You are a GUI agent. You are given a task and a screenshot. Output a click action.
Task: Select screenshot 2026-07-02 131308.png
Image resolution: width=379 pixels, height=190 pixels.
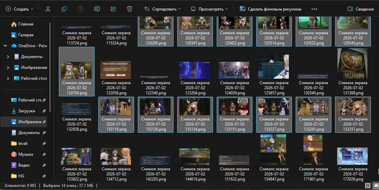click(x=353, y=72)
